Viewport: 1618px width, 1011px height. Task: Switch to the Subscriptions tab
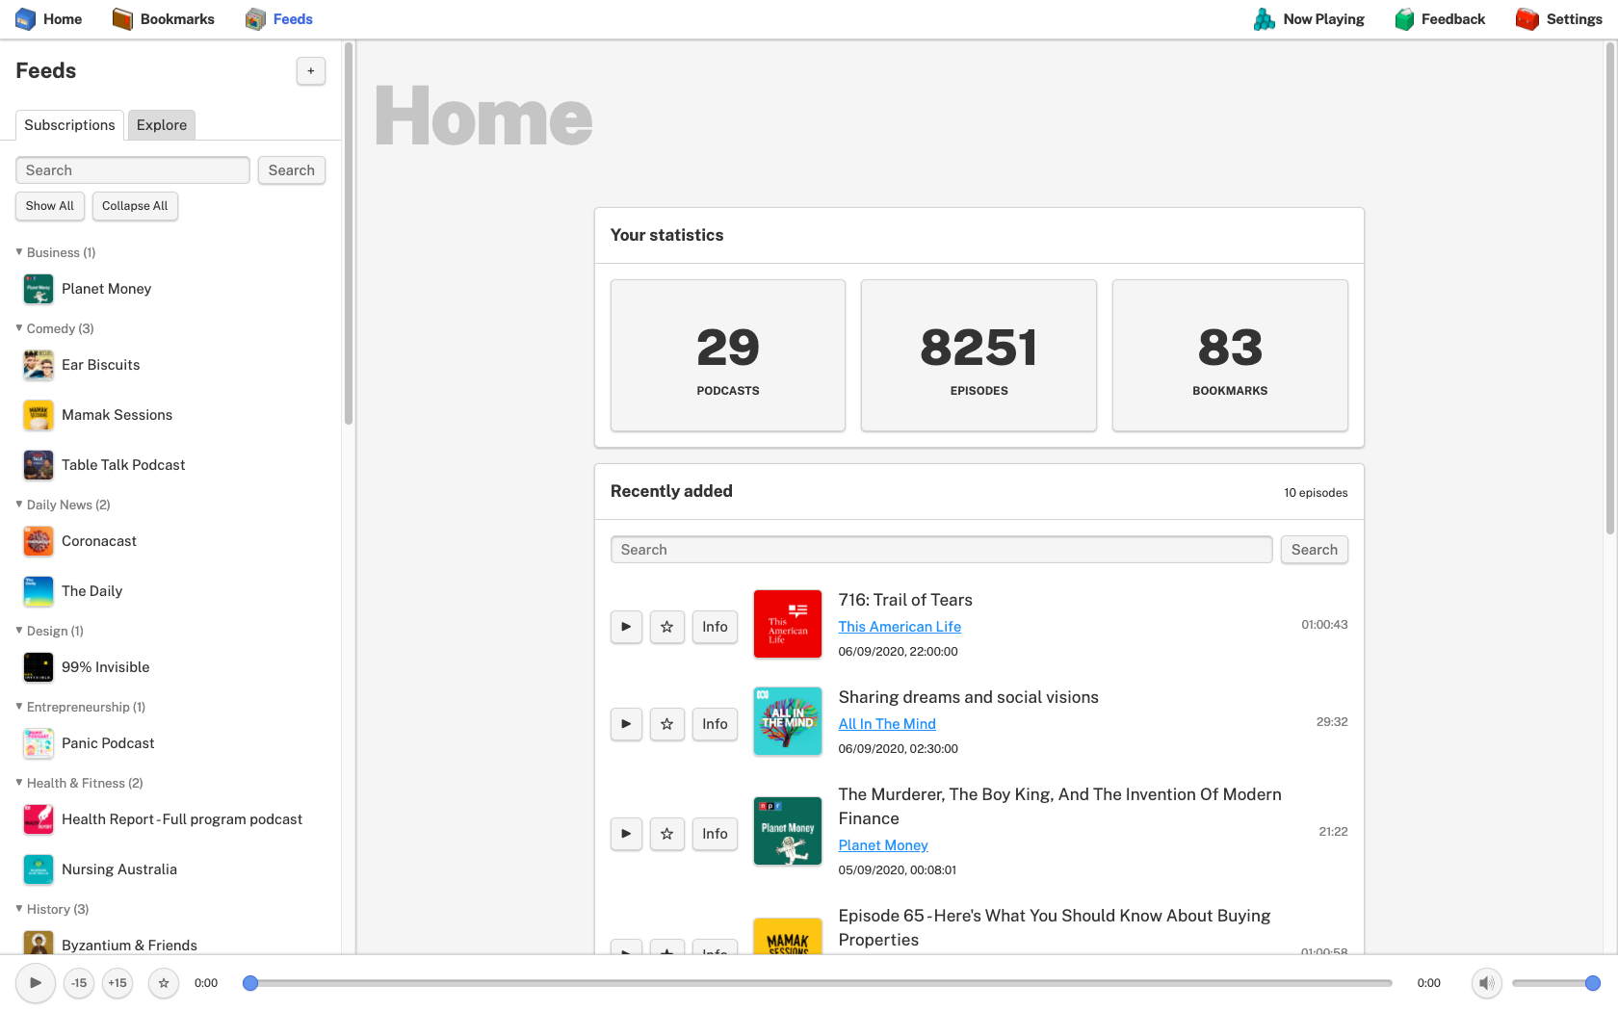69,125
